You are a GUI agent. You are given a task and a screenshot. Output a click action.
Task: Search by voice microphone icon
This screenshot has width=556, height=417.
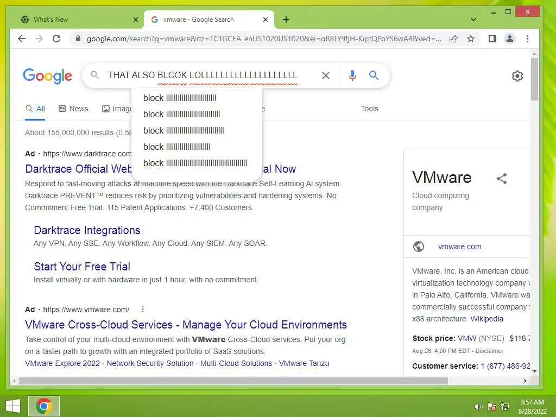coord(352,75)
